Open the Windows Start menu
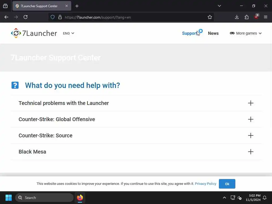The height and width of the screenshot is (204, 272). click(x=8, y=198)
